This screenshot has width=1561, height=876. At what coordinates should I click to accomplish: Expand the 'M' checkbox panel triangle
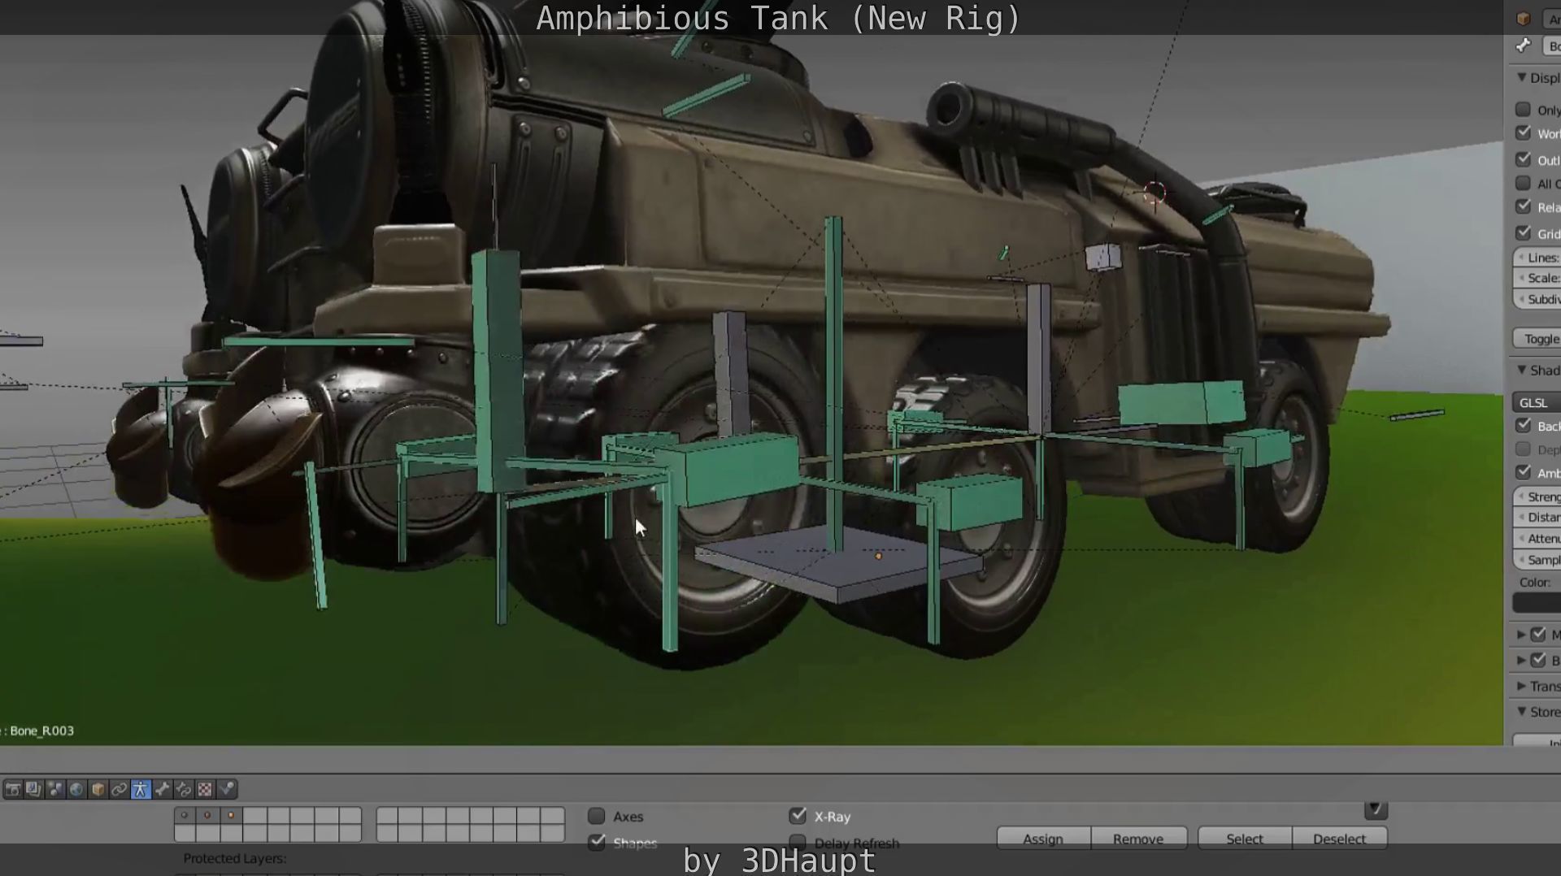(x=1520, y=635)
